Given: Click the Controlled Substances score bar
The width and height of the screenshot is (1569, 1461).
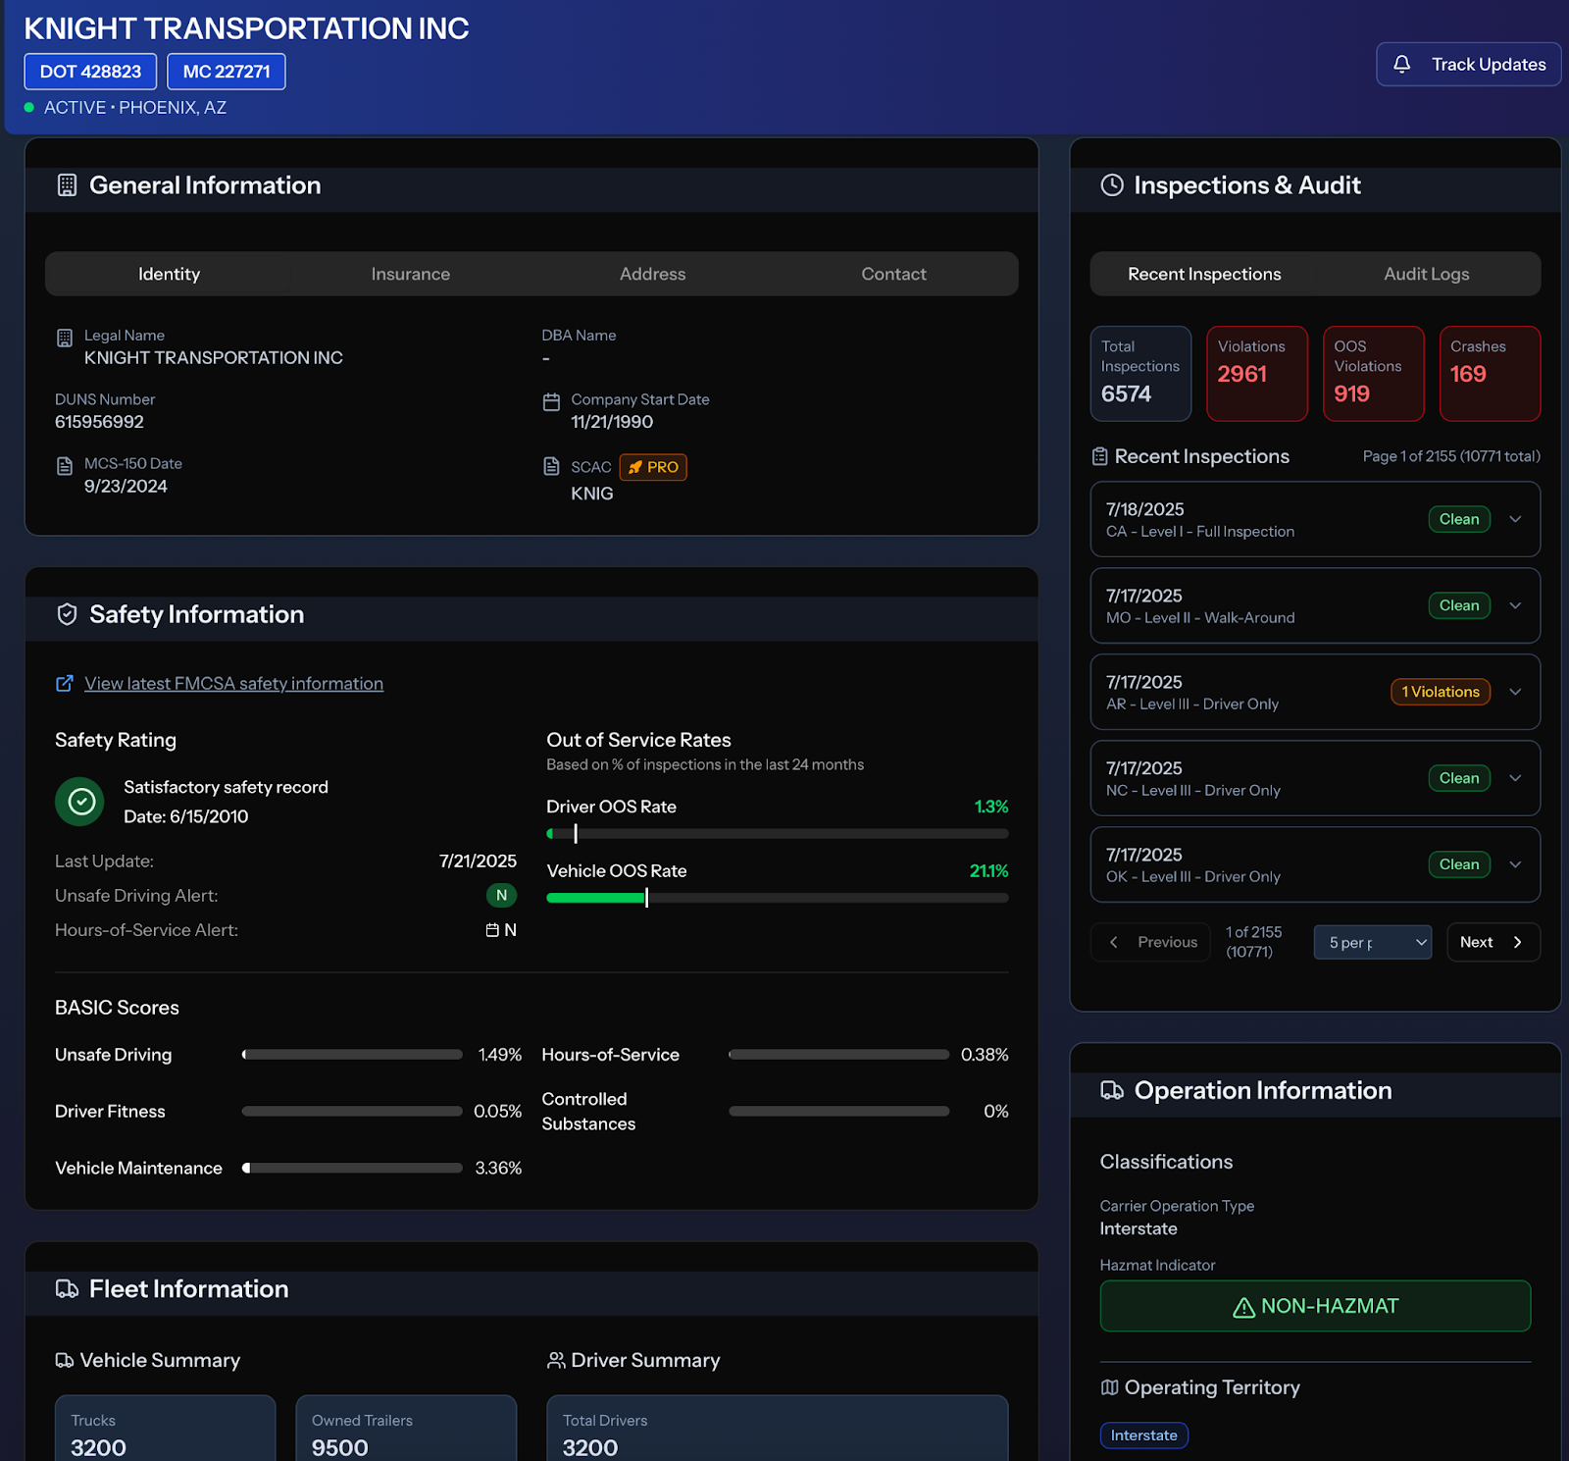Looking at the screenshot, I should [838, 1112].
